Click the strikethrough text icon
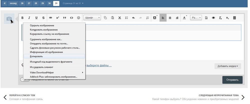250x104 pixels. coord(43,18)
